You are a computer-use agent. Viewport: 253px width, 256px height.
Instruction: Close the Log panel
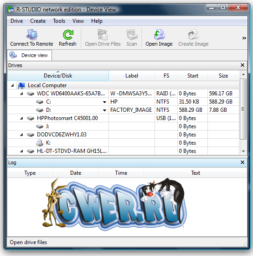pos(243,162)
